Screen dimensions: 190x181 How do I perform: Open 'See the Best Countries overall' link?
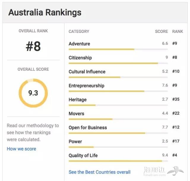pyautogui.click(x=99, y=172)
